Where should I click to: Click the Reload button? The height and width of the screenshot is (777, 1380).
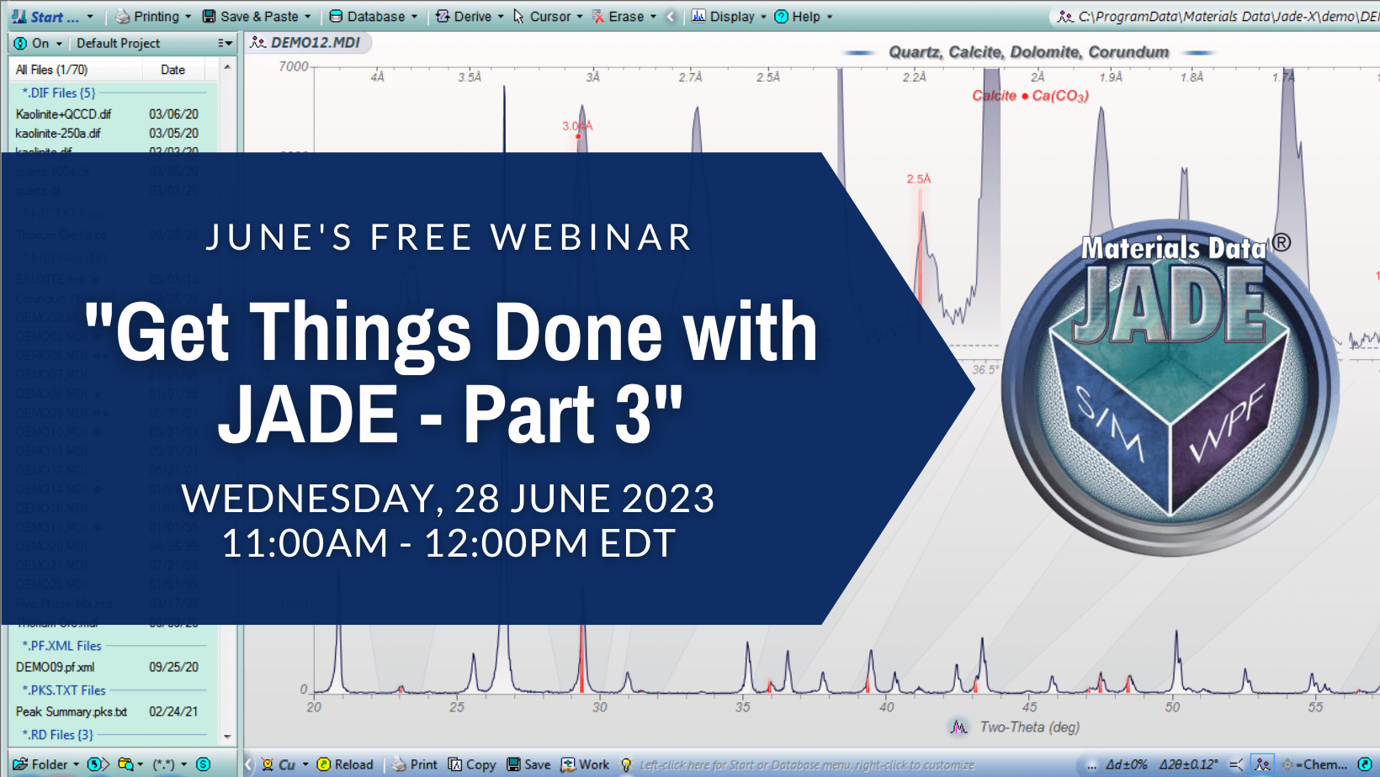point(345,764)
